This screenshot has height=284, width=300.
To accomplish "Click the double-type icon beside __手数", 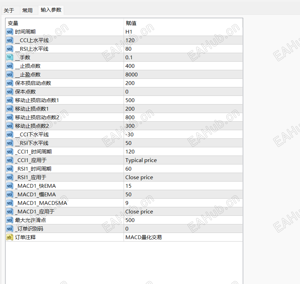I will pyautogui.click(x=10, y=58).
